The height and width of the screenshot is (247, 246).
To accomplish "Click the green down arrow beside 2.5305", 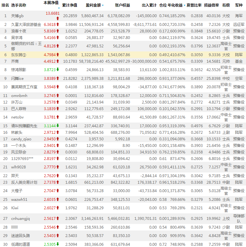I will pyautogui.click(x=58, y=244).
